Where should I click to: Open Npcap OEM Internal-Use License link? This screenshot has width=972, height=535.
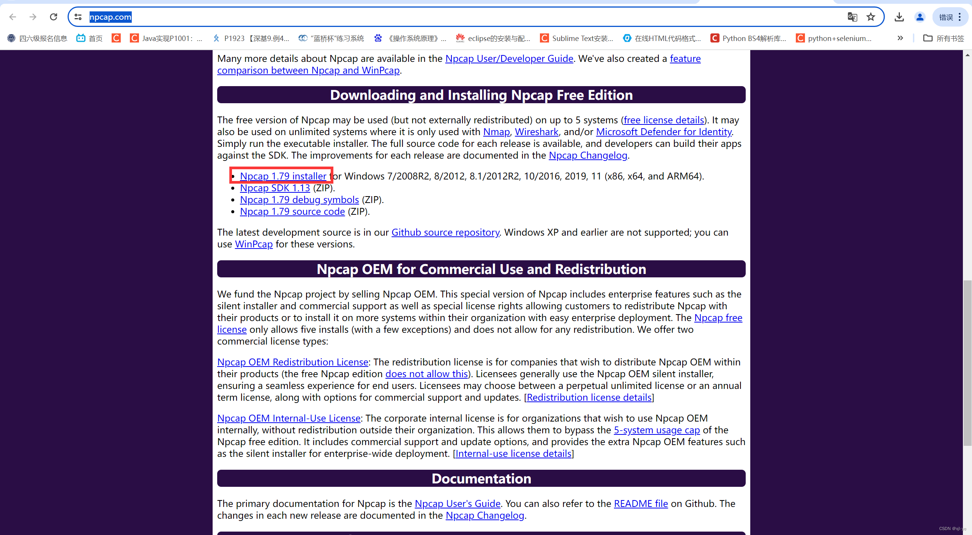[289, 419]
